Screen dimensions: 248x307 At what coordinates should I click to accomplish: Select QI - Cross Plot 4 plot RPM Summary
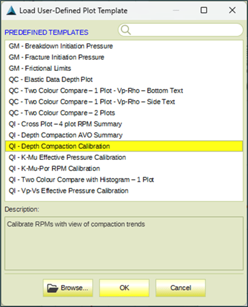click(x=124, y=124)
